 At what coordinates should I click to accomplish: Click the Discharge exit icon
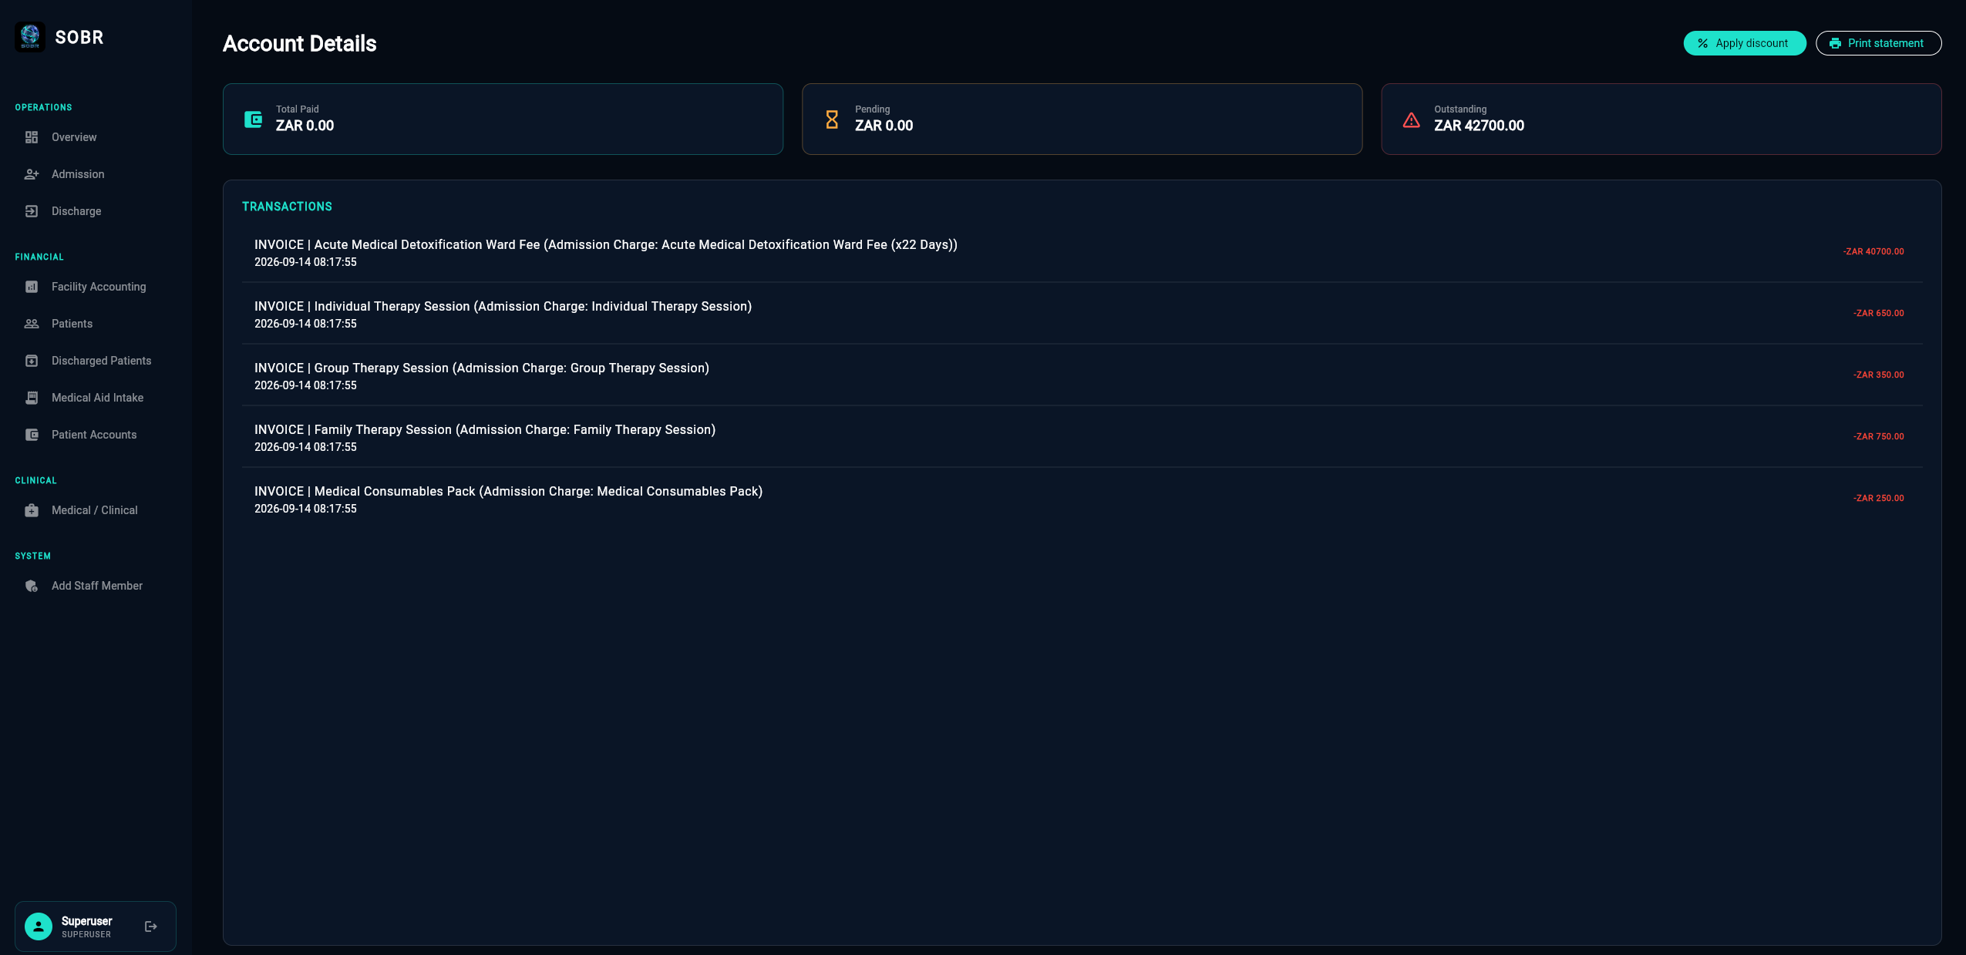pos(32,211)
